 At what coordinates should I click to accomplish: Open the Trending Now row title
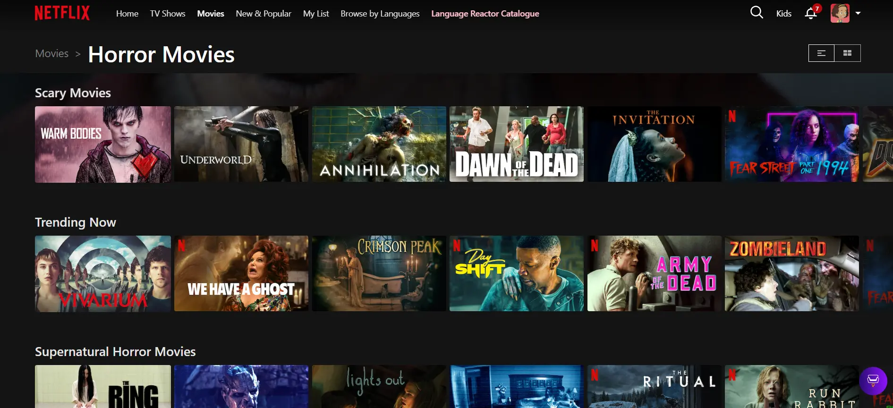[76, 222]
